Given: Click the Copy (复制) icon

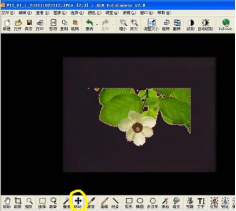Looking at the screenshot, I should tap(64, 23).
